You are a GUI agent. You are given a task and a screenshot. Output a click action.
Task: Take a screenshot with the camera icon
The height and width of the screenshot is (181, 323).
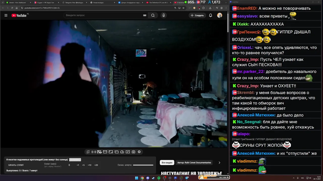(133, 152)
